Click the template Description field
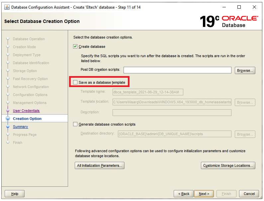 pos(172,113)
